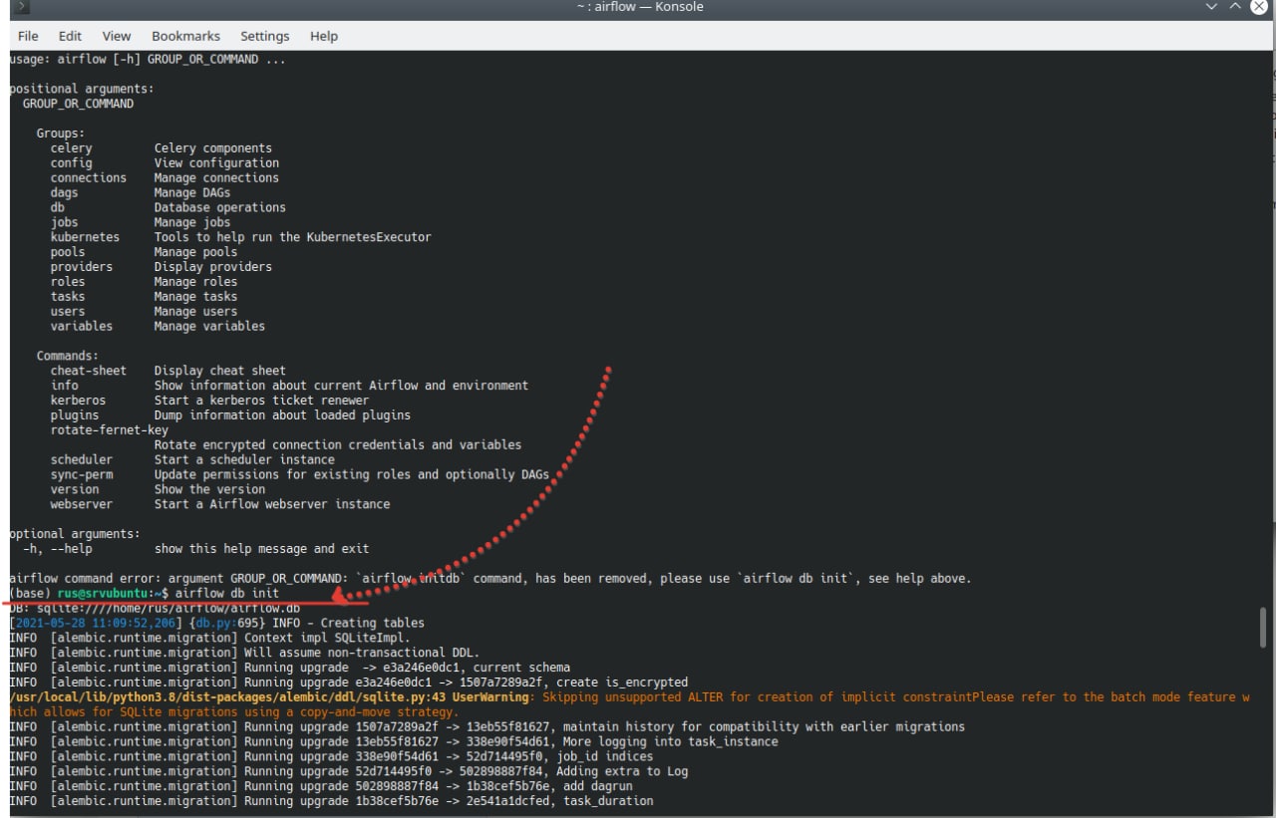Click the 'roles' group name
The image size is (1276, 818).
68,282
